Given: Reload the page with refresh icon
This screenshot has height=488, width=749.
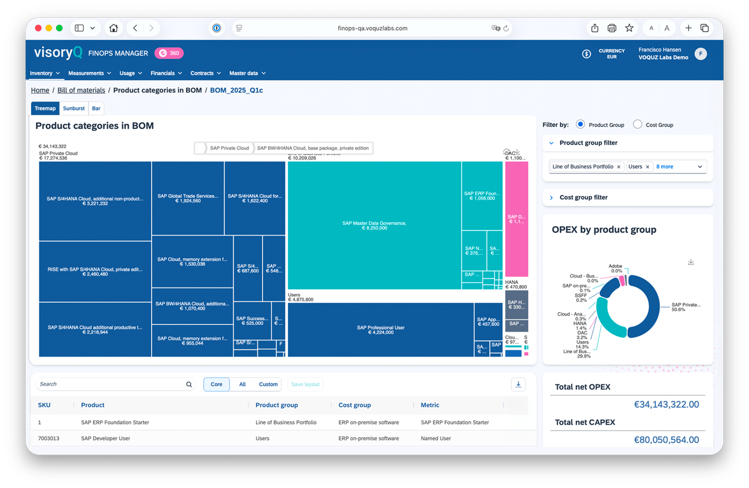Looking at the screenshot, I should (x=506, y=28).
